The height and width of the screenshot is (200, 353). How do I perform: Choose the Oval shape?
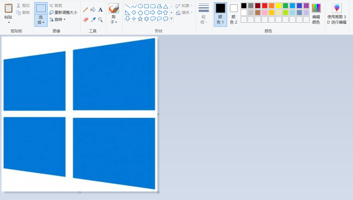tap(140, 6)
